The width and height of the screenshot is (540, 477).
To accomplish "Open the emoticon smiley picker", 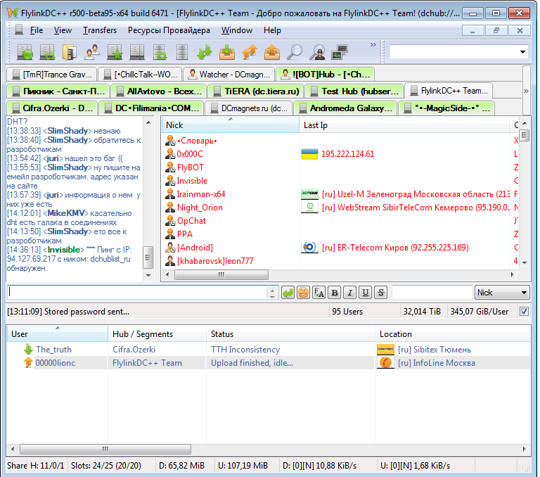I will [x=303, y=293].
